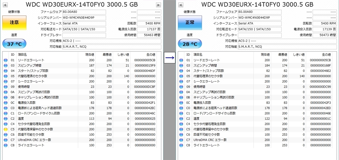Click status circle of row C7 in caution panel
Screen dimensions: 339x160
click(x=6, y=140)
